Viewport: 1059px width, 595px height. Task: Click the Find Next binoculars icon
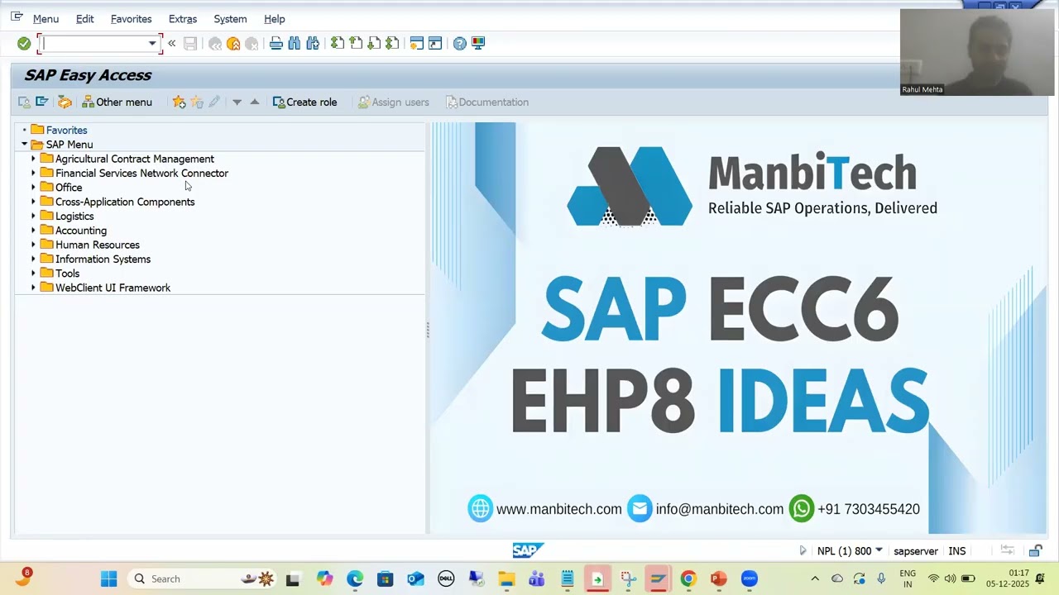click(x=313, y=43)
